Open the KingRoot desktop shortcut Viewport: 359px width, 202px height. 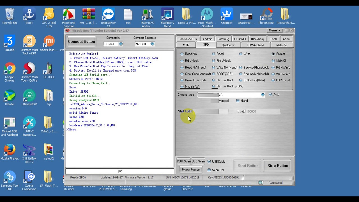point(227,16)
